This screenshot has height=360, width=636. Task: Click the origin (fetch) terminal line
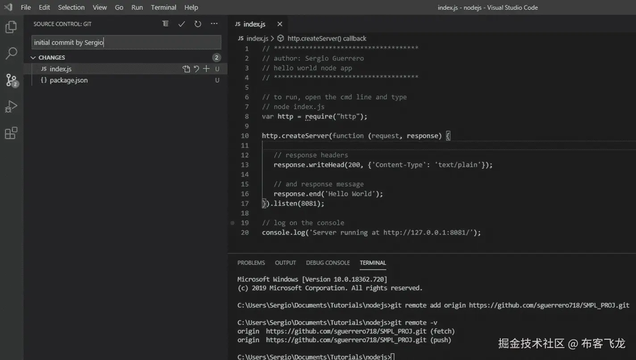pos(346,331)
